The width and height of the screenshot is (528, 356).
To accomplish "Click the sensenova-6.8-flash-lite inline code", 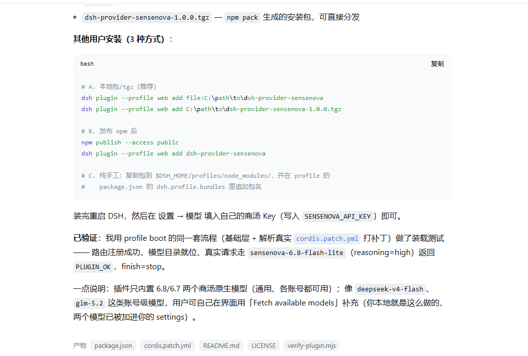I will 297,252.
